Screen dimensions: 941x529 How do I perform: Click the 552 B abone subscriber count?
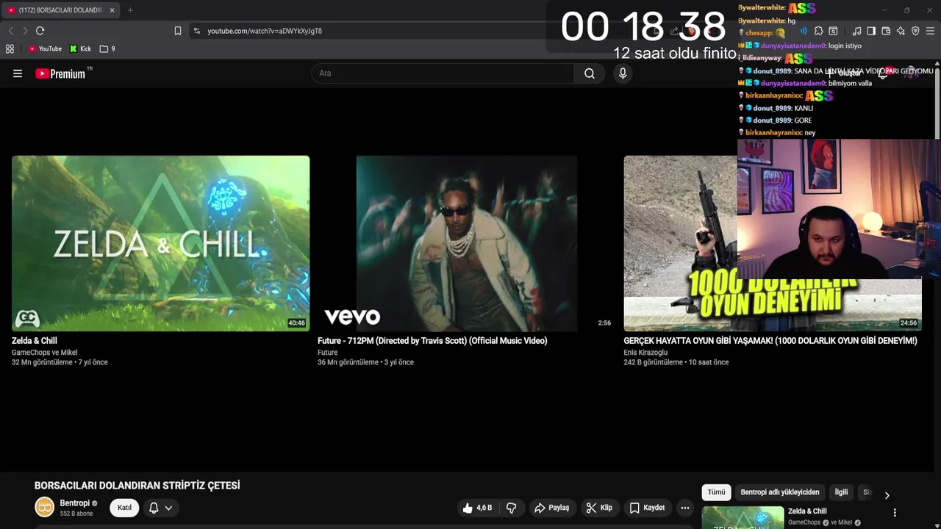tap(76, 514)
